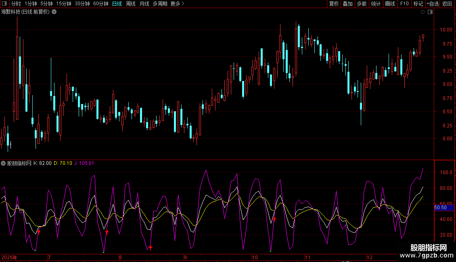Click the 50.50 value marker on indicator axis

(440, 208)
